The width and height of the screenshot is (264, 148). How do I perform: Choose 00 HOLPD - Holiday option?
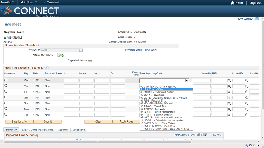[x=167, y=89]
